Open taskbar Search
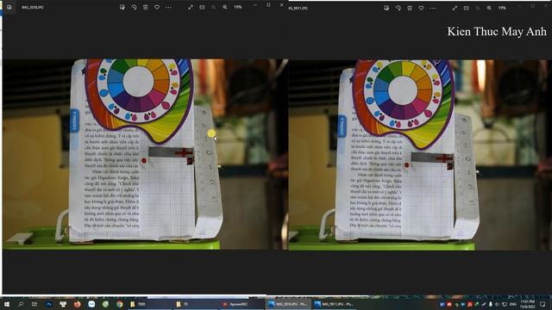Image resolution: width=552 pixels, height=310 pixels. (21, 304)
